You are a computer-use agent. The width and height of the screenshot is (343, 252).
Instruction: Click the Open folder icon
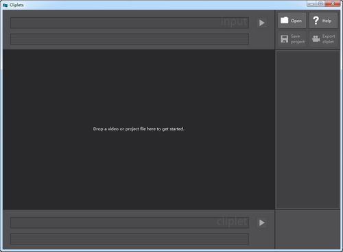pyautogui.click(x=284, y=21)
